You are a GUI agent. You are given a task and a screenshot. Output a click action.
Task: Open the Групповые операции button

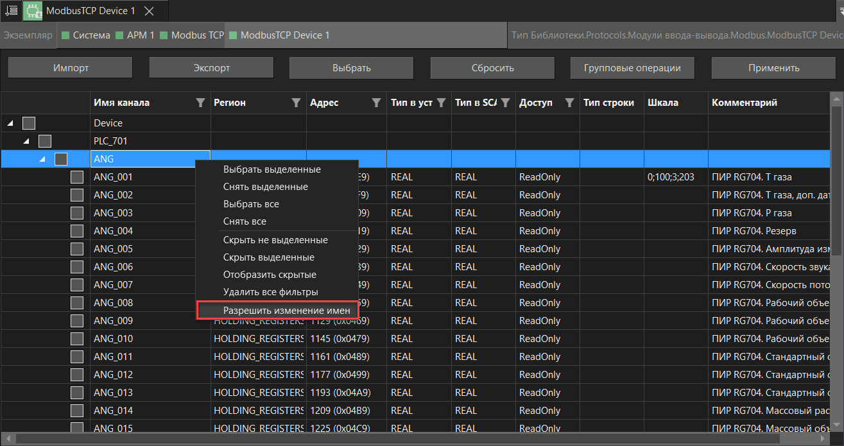632,68
